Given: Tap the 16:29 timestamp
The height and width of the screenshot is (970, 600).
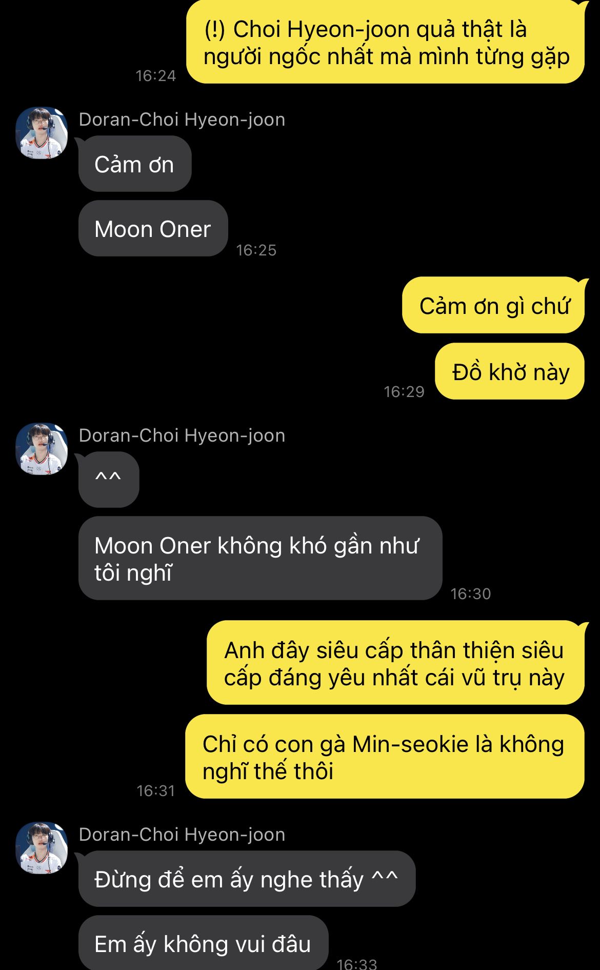Looking at the screenshot, I should (404, 392).
